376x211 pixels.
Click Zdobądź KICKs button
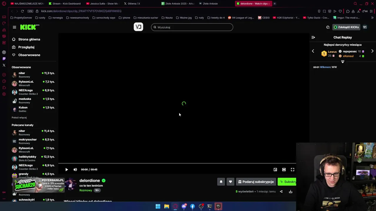[x=346, y=27]
